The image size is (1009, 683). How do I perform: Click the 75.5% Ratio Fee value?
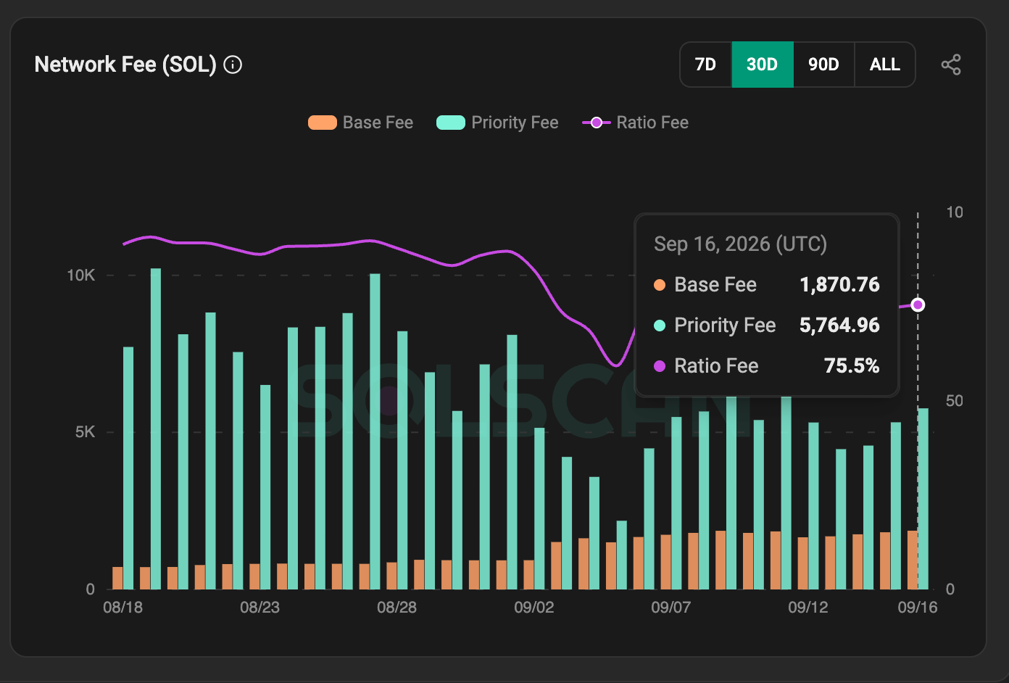[852, 365]
